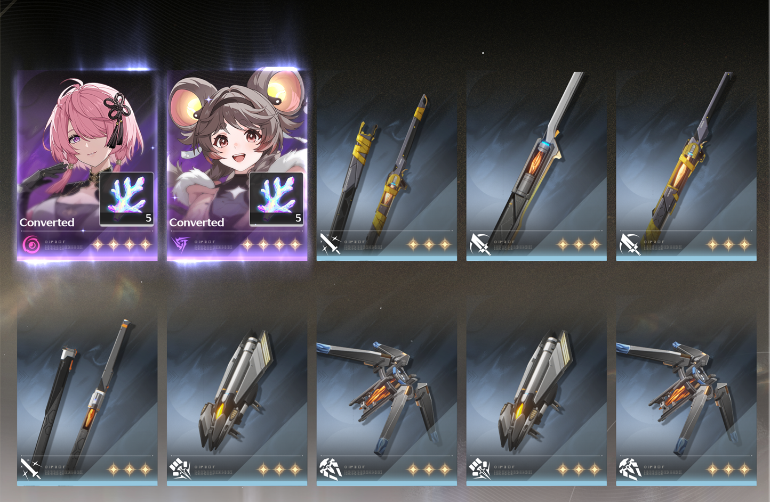Open the mouse-eared character card
The image size is (770, 502).
237,166
